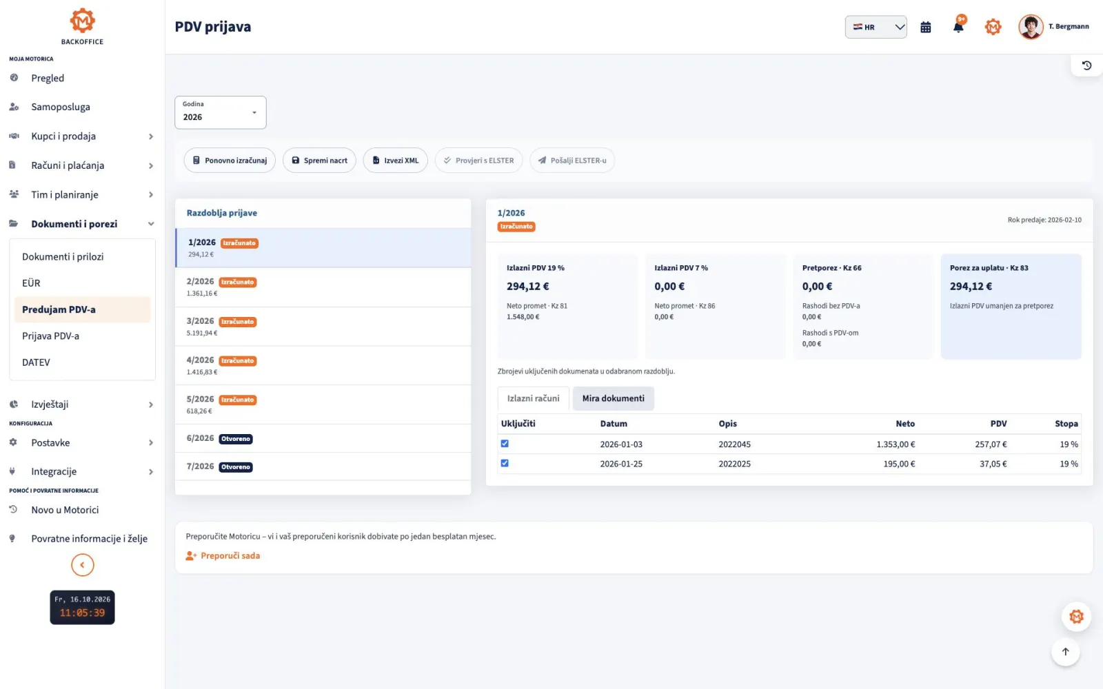Click the Izvezi XML button
1103x689 pixels.
click(395, 161)
